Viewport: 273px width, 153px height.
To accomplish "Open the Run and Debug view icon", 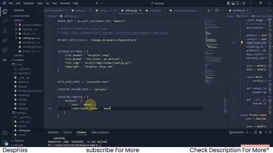I will click(5, 40).
